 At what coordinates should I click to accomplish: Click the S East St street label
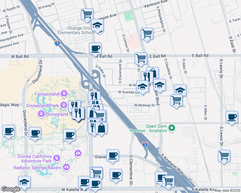(x=232, y=44)
